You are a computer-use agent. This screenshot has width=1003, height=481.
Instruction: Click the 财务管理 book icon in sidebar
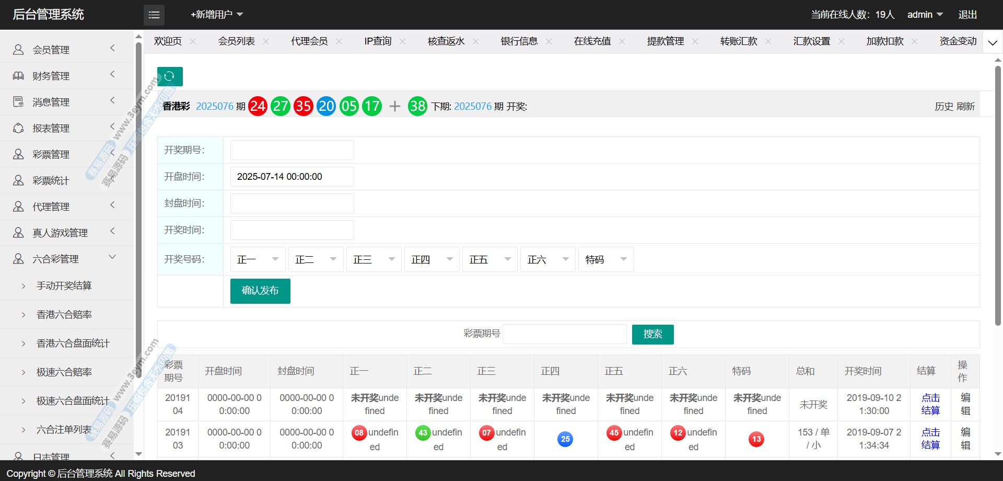18,76
